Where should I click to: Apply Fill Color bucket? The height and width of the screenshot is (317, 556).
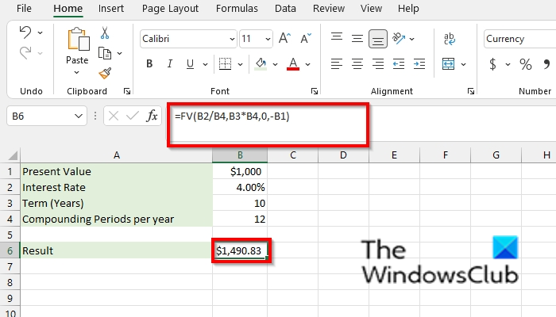pos(261,64)
